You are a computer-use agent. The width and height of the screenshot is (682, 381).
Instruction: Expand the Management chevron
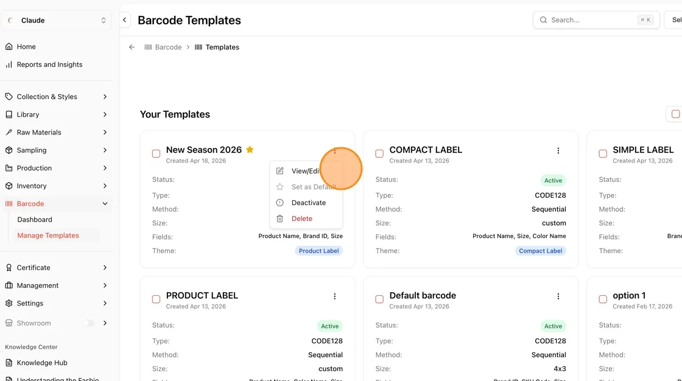click(x=105, y=285)
